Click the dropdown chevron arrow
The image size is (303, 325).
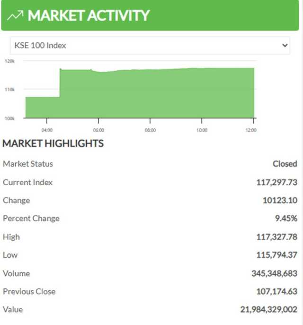pos(285,45)
